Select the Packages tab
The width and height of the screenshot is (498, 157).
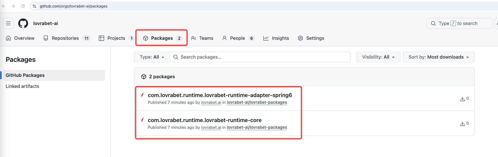point(163,38)
